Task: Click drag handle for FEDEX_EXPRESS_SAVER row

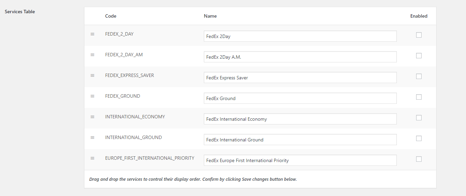Action: [x=92, y=75]
